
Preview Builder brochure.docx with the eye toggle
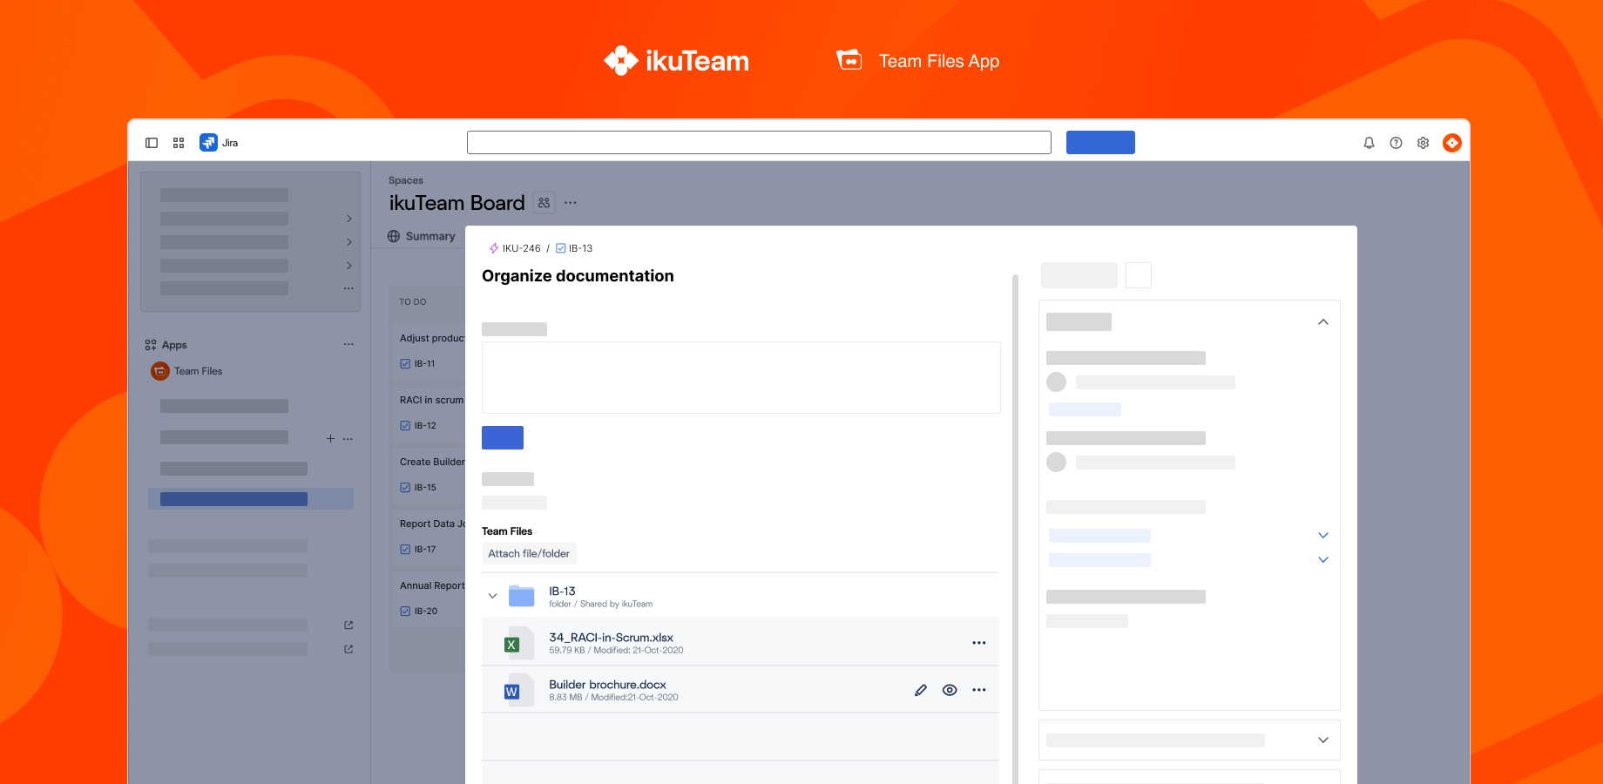click(950, 689)
